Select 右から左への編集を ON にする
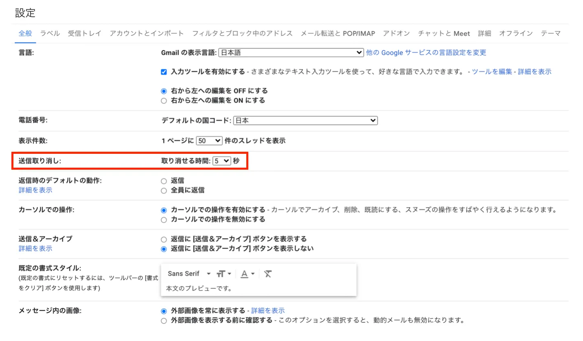Screen dimensions: 583x341 164,101
